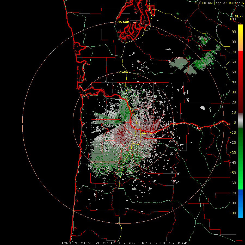Click the 100 NMI range ring label
245x245 pixels.
pyautogui.click(x=123, y=22)
